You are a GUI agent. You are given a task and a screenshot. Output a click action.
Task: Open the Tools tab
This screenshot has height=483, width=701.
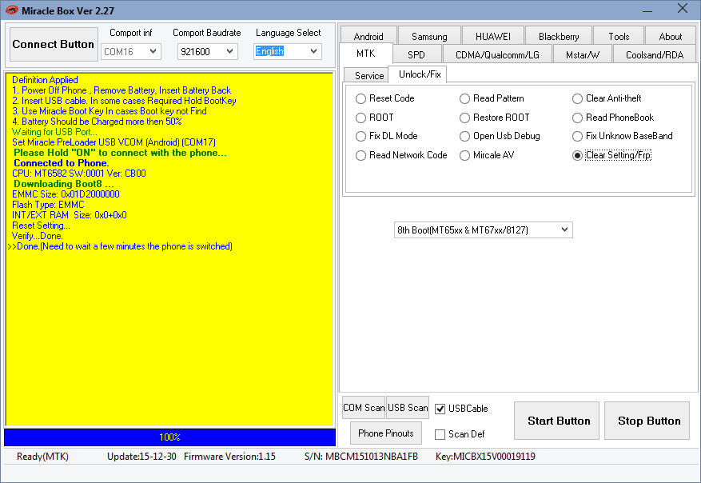[x=619, y=36]
